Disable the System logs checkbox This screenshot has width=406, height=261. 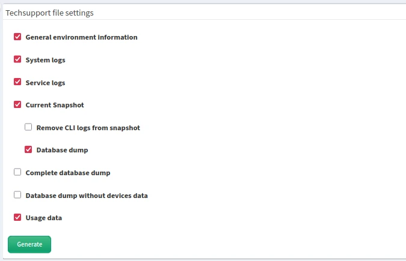[17, 60]
